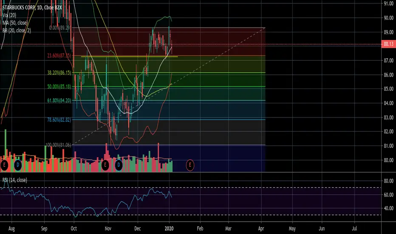
Task: Click the Feb label on the time axis
Action: (200, 229)
